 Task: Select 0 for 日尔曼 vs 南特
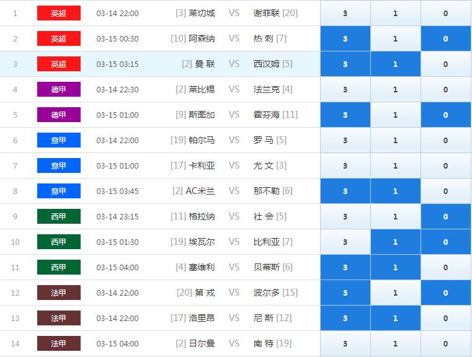(x=446, y=343)
